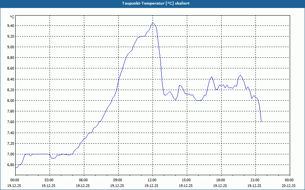This screenshot has height=190, width=305.
Task: Click the "18:00" time label
Action: (x=221, y=180)
